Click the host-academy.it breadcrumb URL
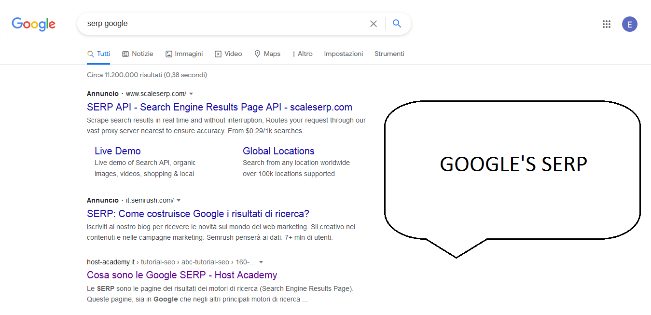This screenshot has height=315, width=651. pos(171,262)
